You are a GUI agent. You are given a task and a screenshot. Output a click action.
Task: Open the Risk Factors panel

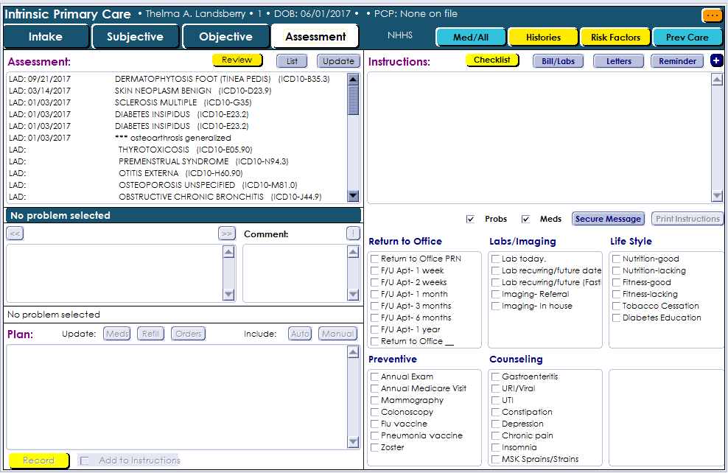pyautogui.click(x=615, y=37)
